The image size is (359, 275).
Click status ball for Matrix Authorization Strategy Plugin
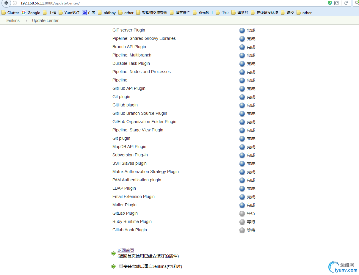point(242,172)
